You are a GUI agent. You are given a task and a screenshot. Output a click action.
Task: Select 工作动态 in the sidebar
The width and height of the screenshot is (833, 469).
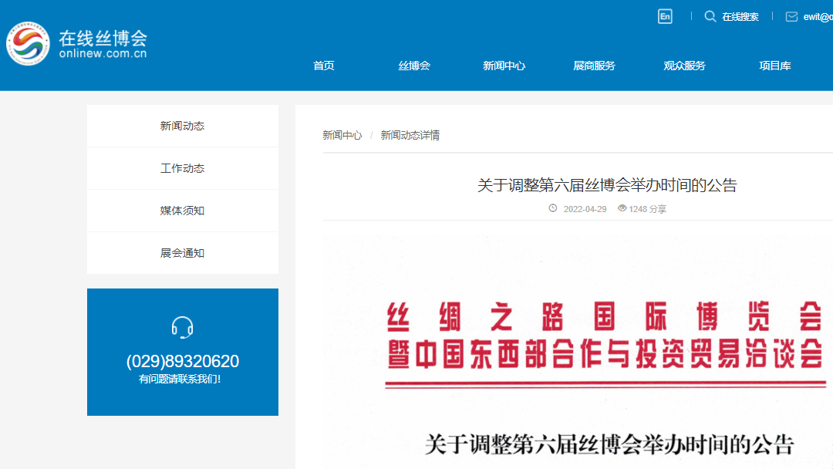[x=183, y=168]
